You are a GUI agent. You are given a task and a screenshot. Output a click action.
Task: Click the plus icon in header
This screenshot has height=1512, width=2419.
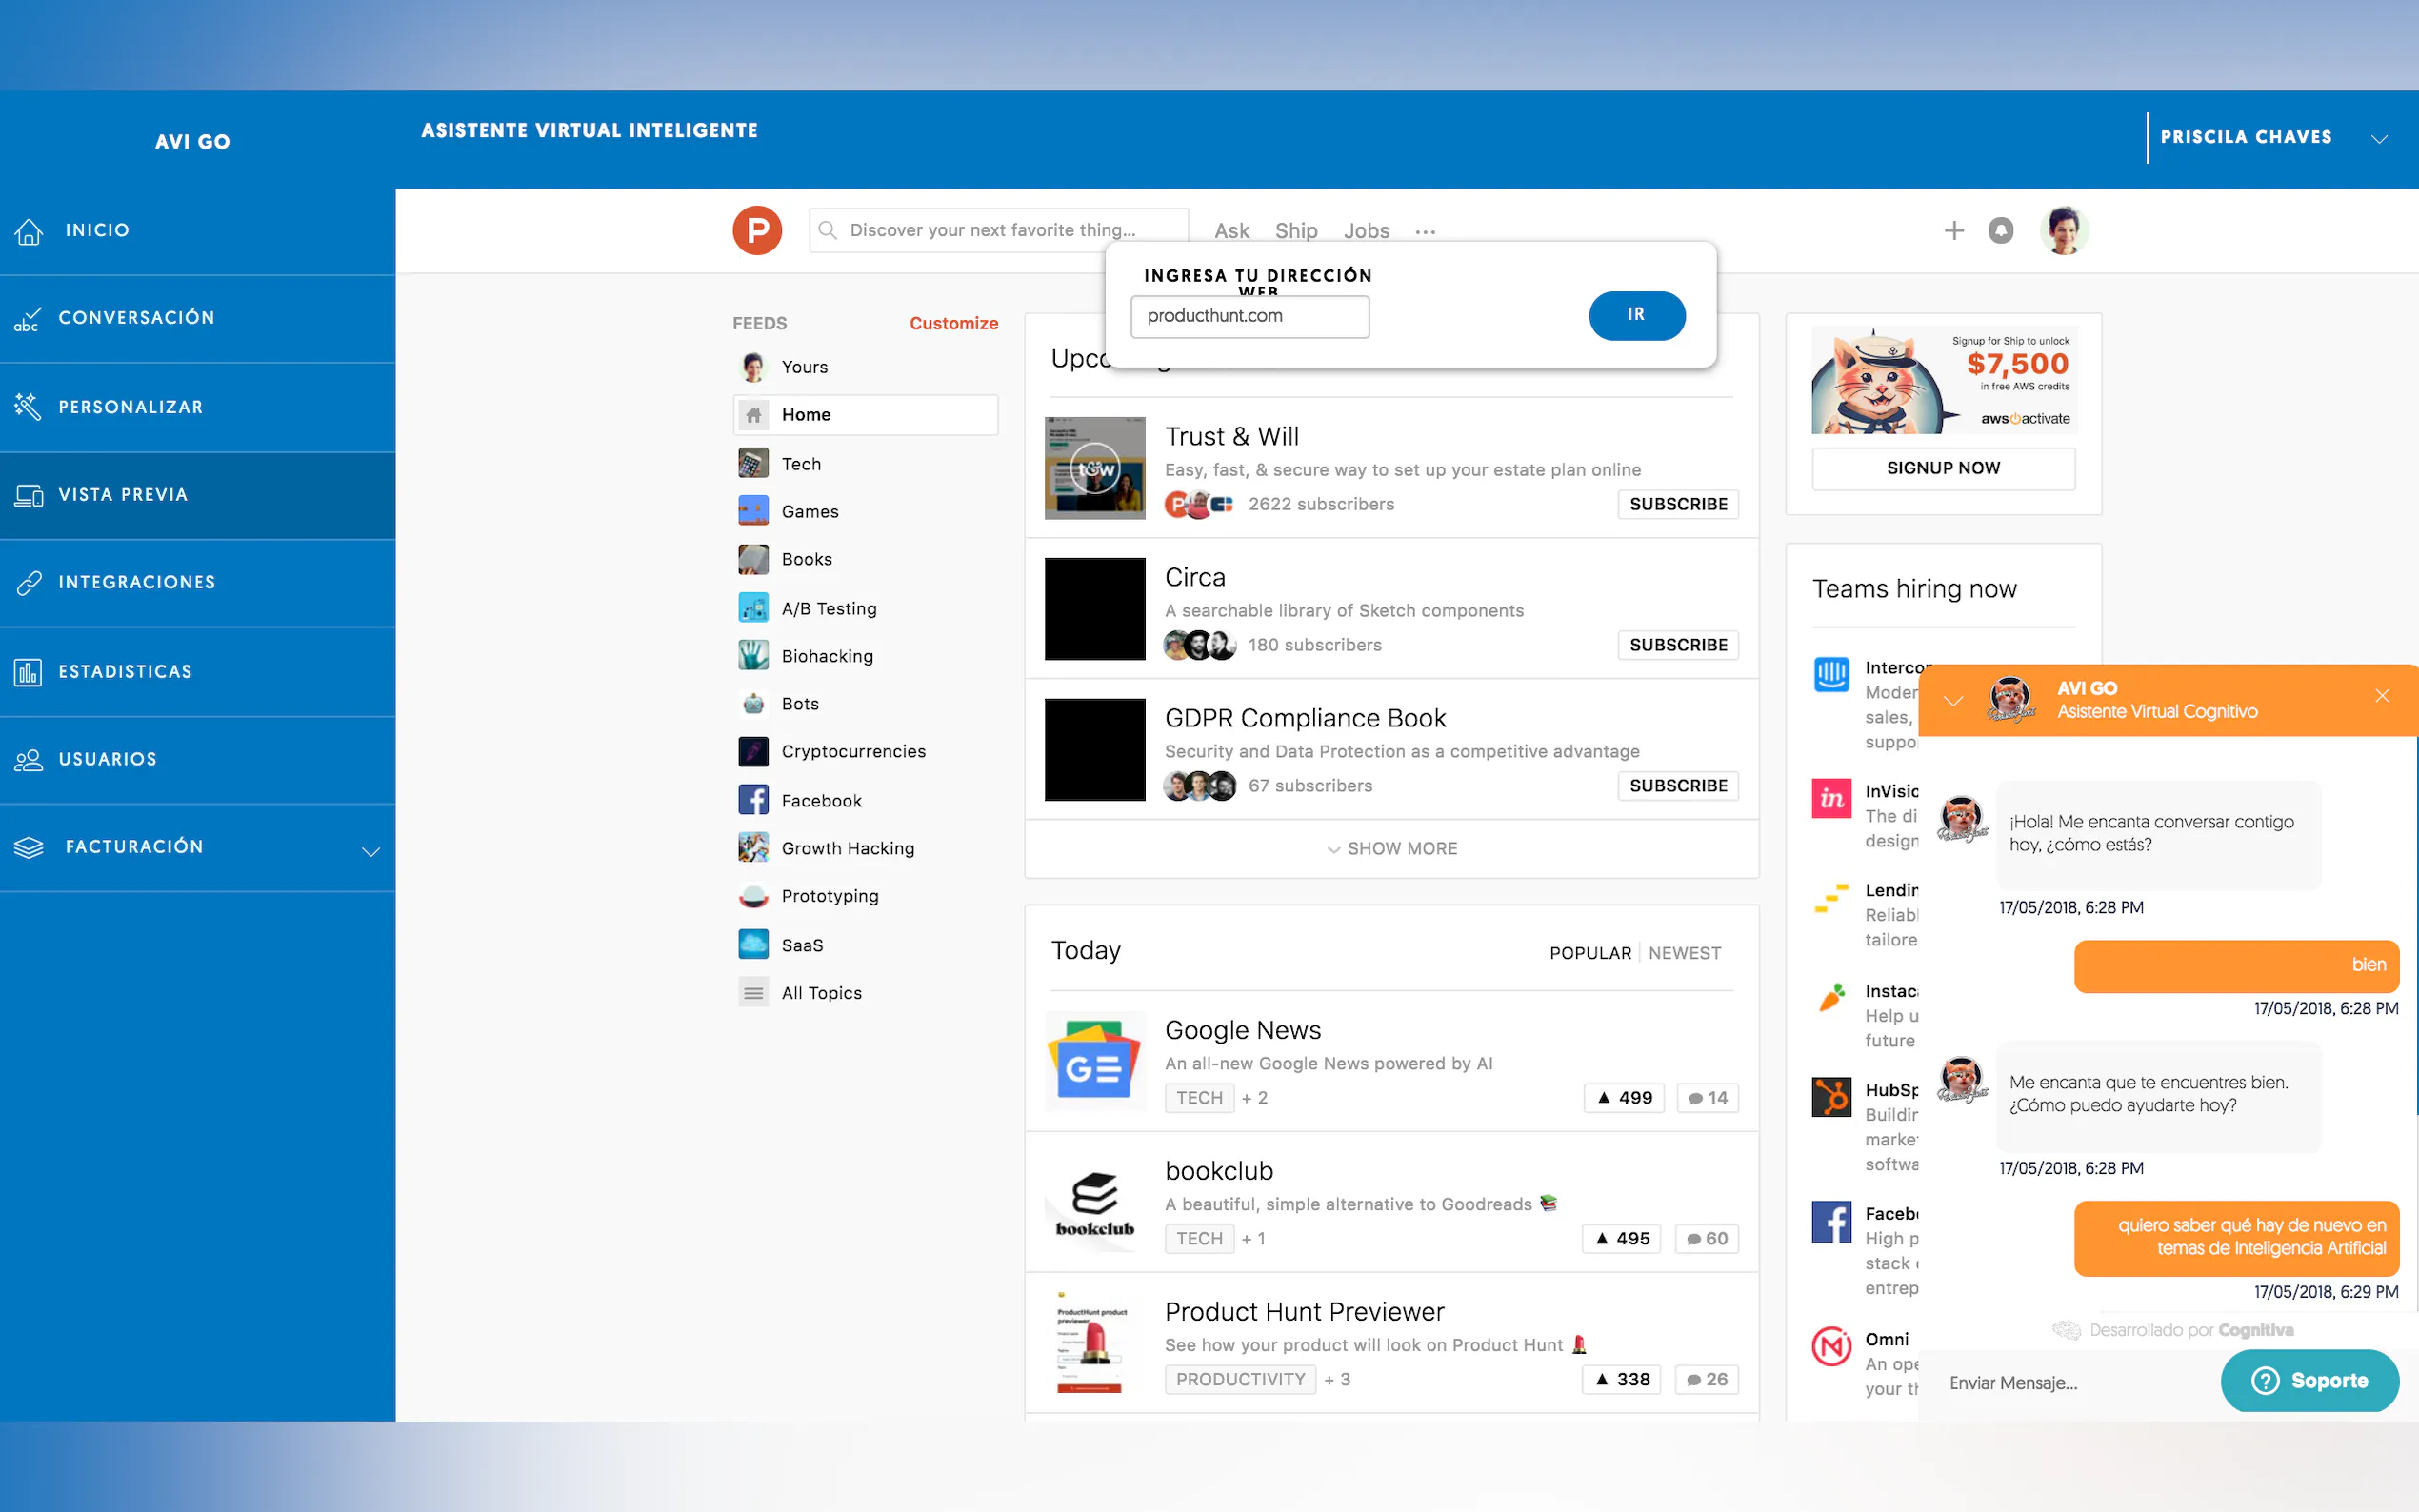click(x=1953, y=231)
